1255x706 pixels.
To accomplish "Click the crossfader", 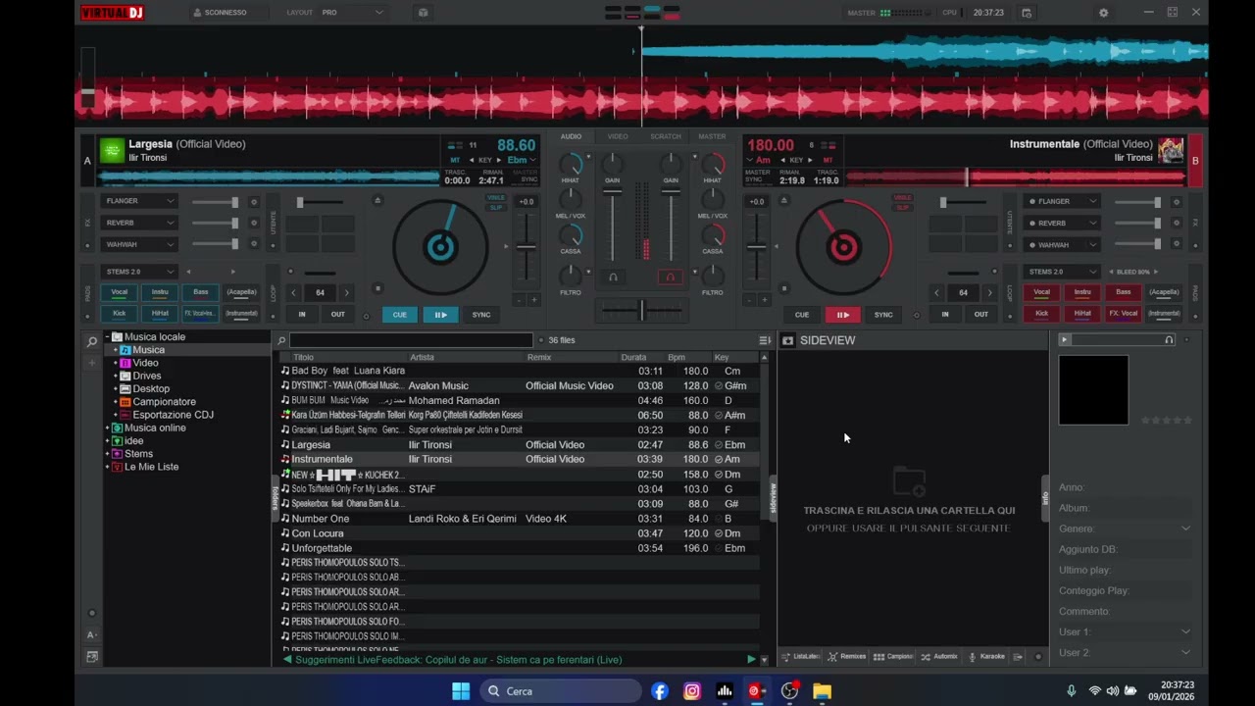I will (641, 310).
